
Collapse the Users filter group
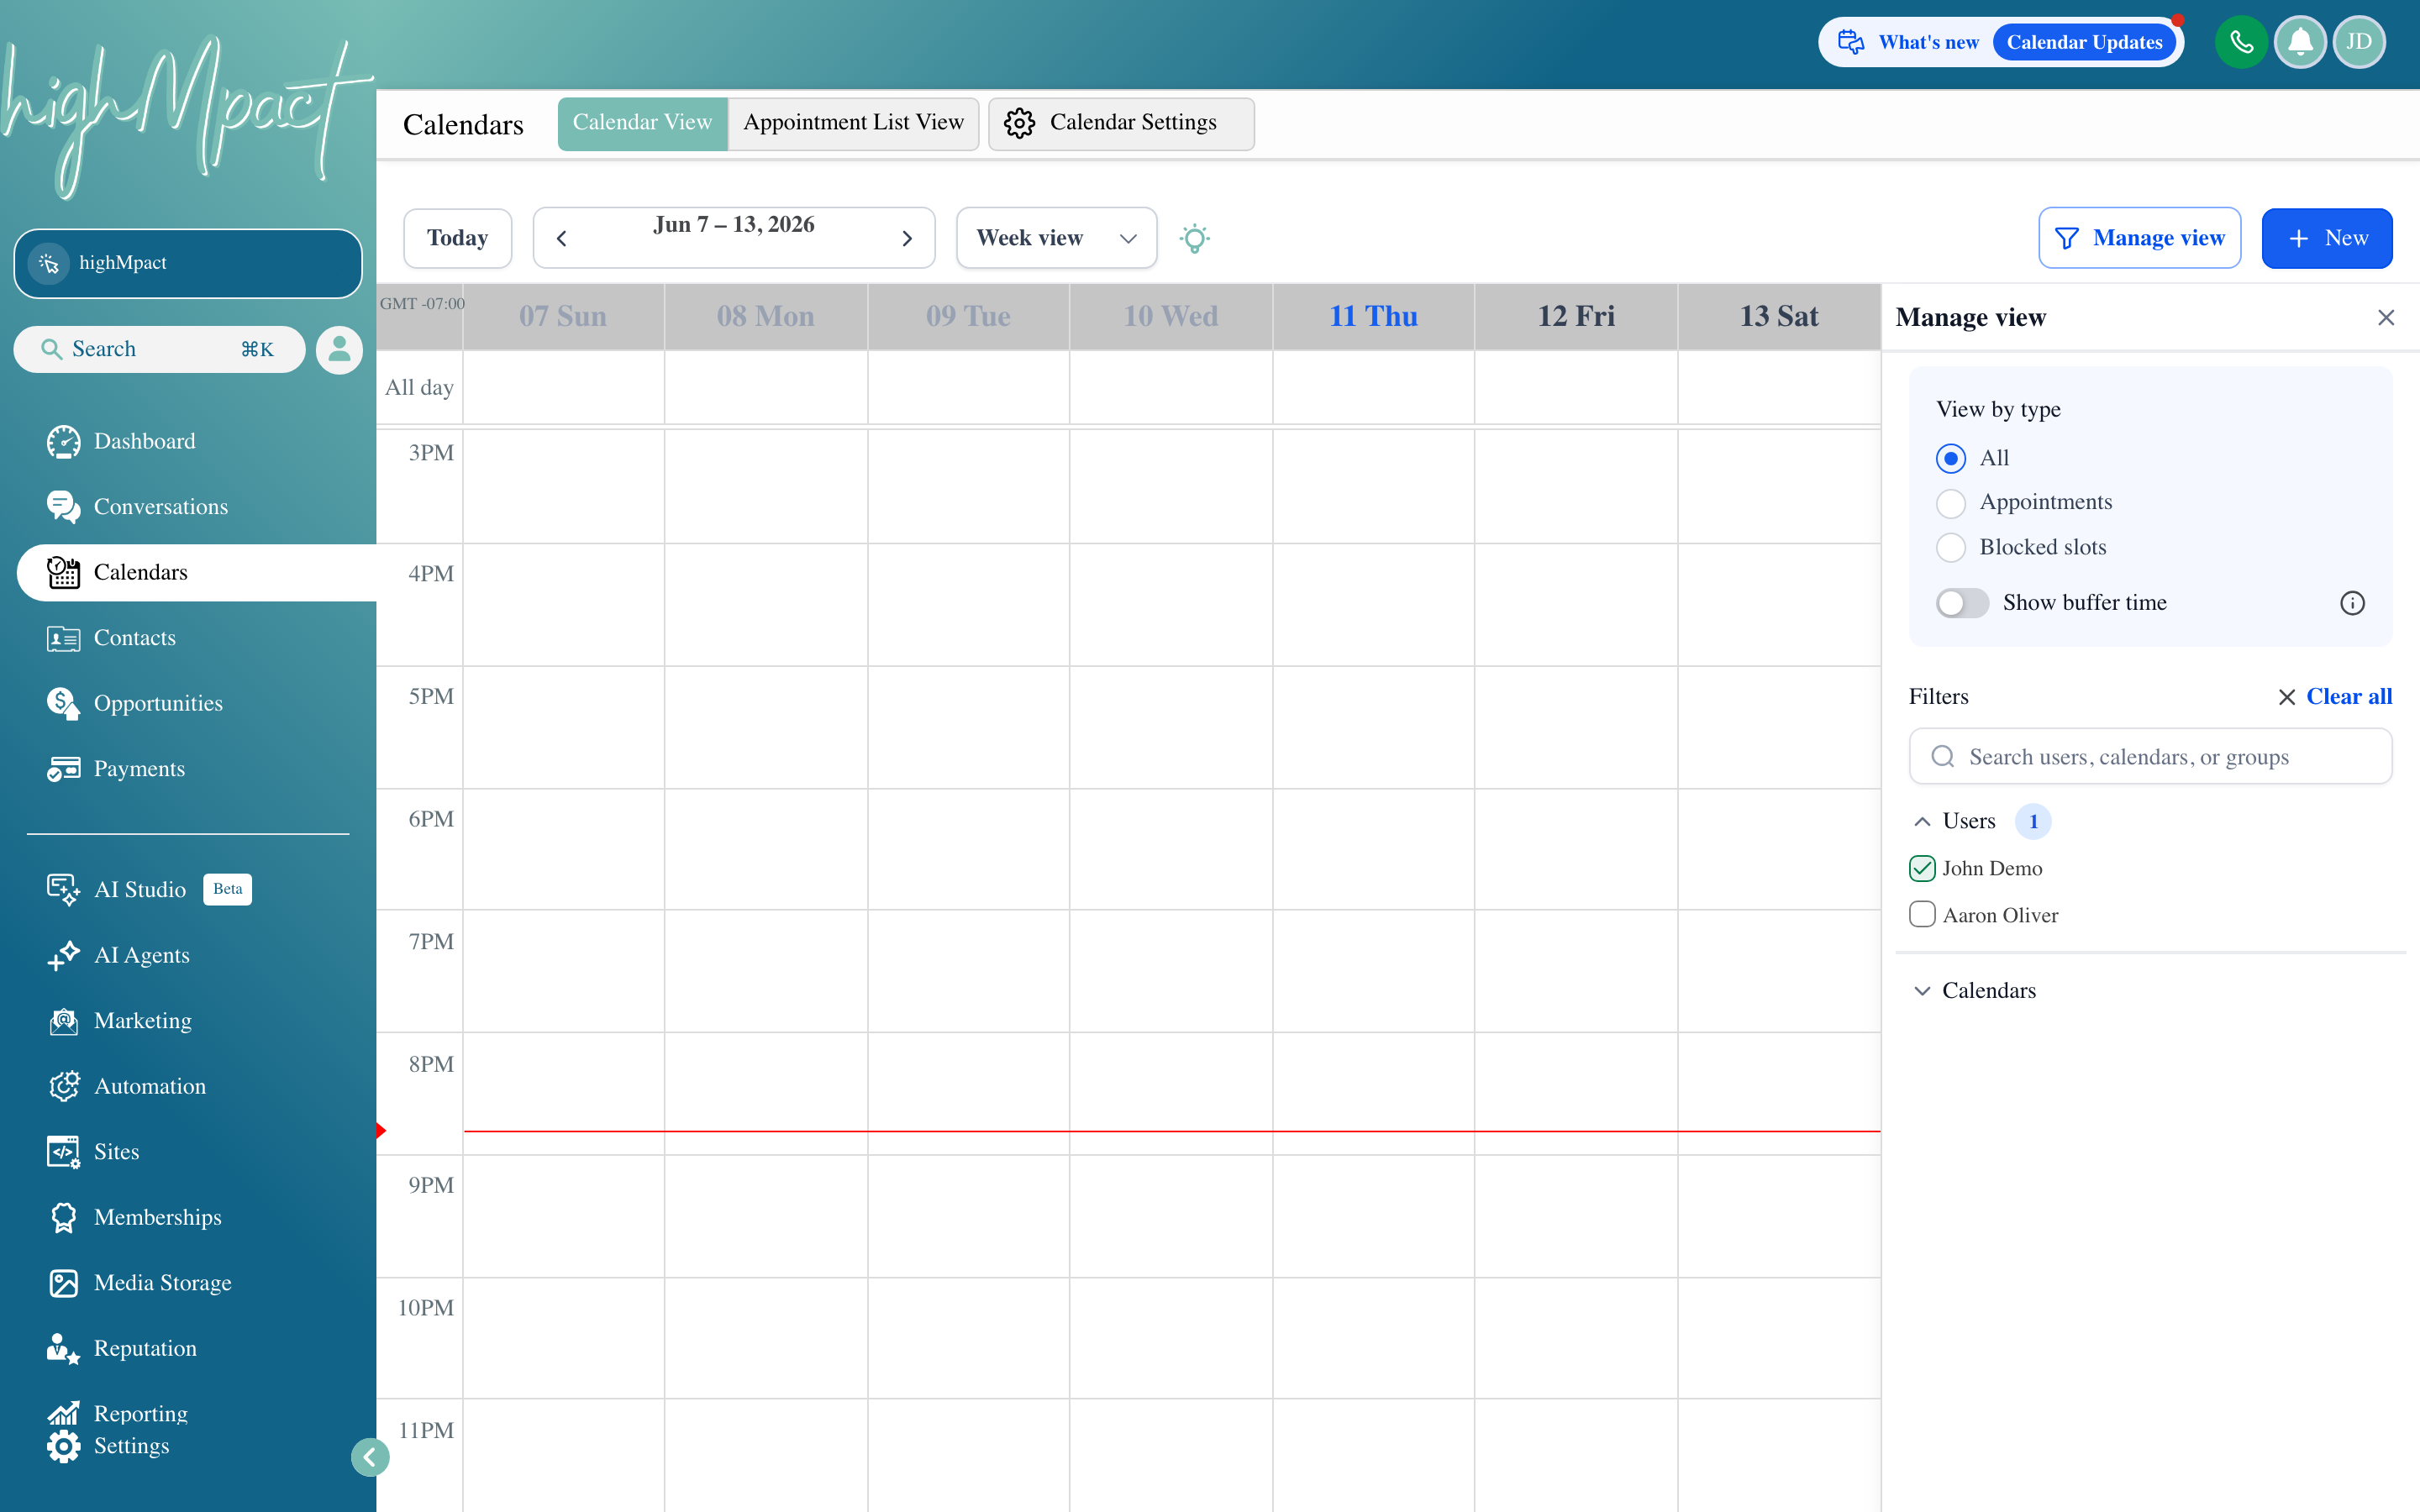pos(1922,821)
